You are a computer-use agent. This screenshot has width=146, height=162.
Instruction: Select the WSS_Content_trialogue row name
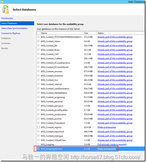[x=52, y=136]
